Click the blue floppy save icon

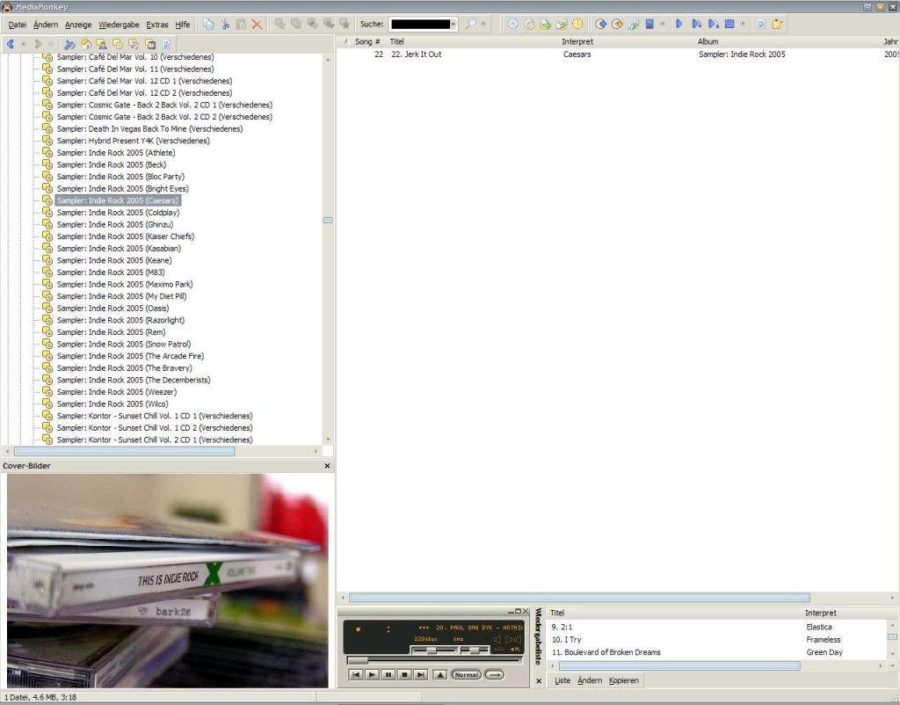point(650,24)
